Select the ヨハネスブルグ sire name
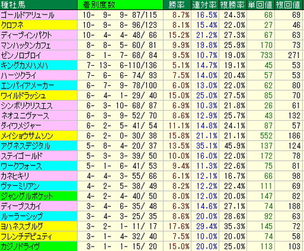The width and height of the screenshot is (304, 251). [x=22, y=226]
